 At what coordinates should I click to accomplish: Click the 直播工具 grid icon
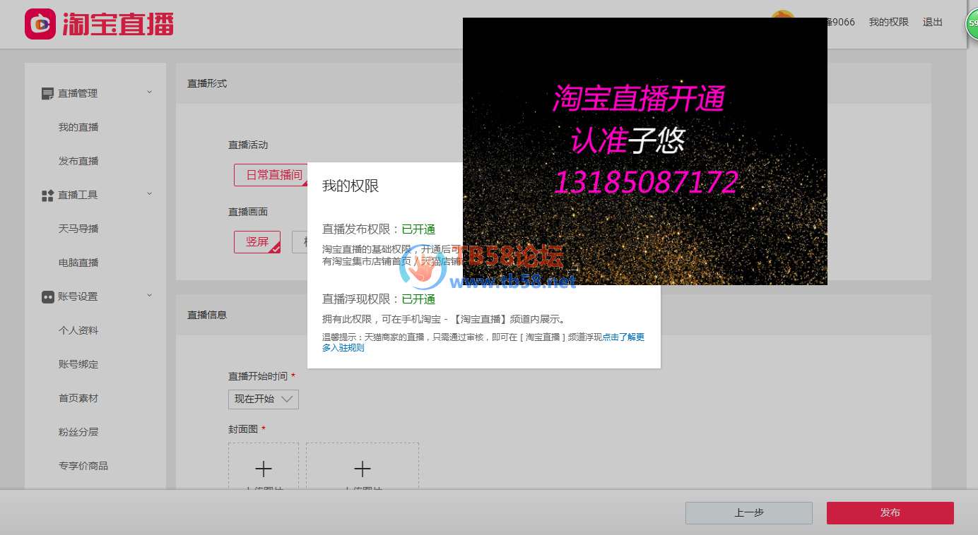(x=47, y=196)
